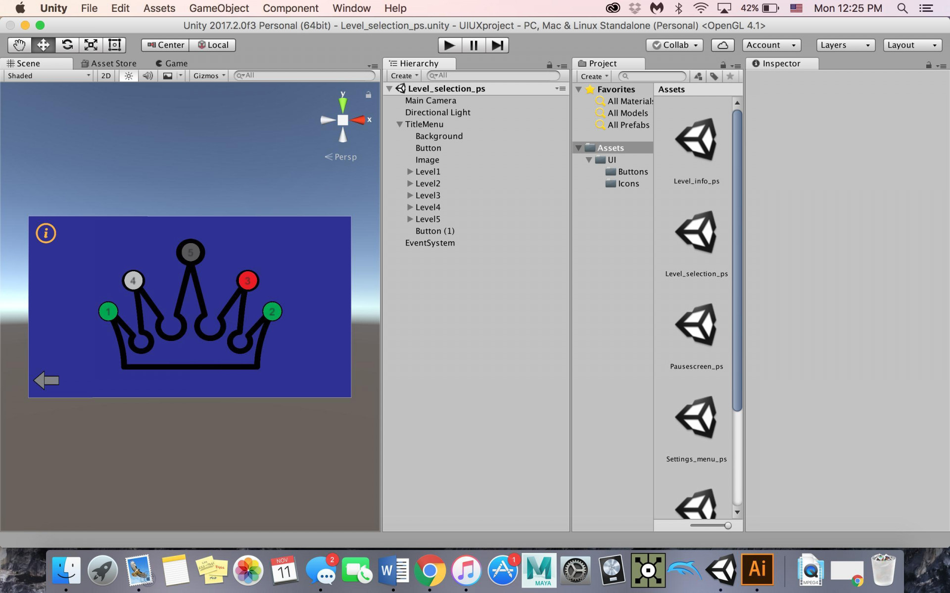Viewport: 950px width, 593px height.
Task: Click Search by Label icon in Project
Action: pyautogui.click(x=714, y=76)
